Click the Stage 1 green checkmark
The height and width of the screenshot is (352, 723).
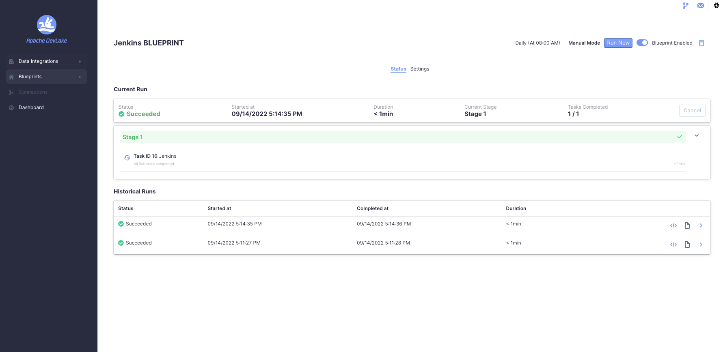pyautogui.click(x=680, y=137)
